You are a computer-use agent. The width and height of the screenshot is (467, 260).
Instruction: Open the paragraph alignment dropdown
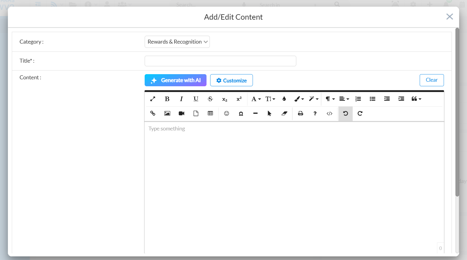click(344, 99)
